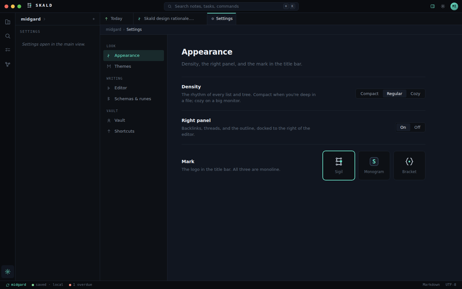The height and width of the screenshot is (289, 462).
Task: Switch to the Skald design rationale tab
Action: tap(170, 19)
